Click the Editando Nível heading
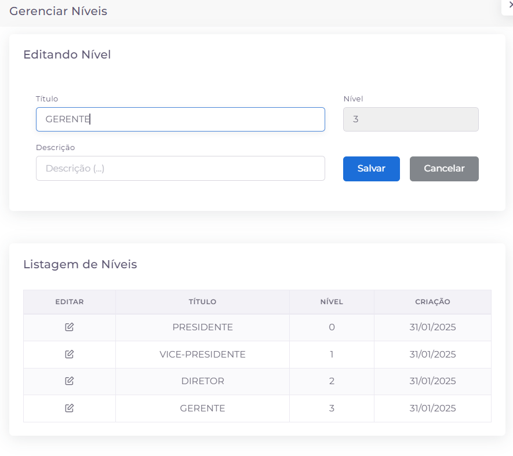 pyautogui.click(x=67, y=54)
